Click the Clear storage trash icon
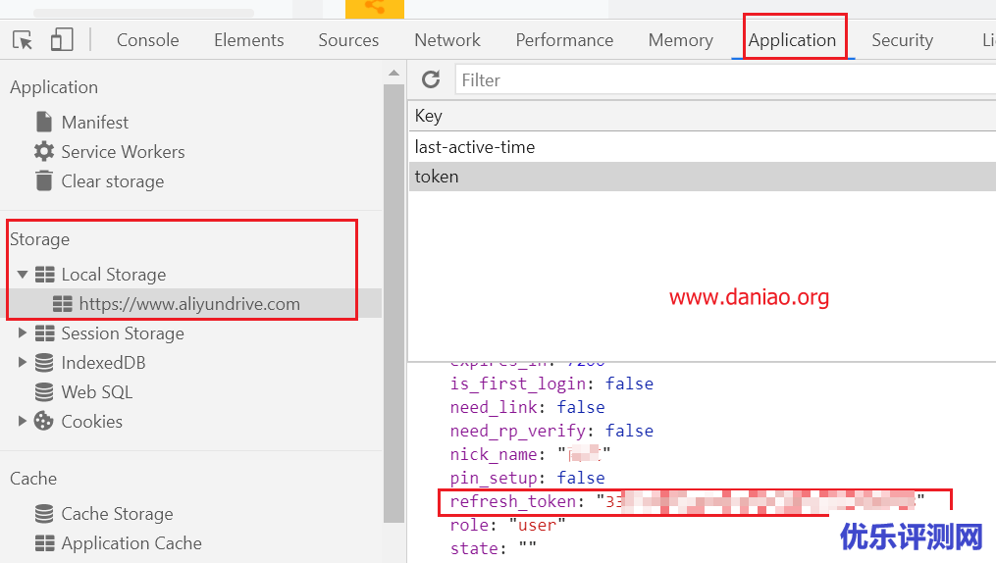 coord(44,180)
